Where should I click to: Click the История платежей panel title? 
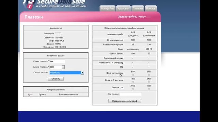click(56, 90)
